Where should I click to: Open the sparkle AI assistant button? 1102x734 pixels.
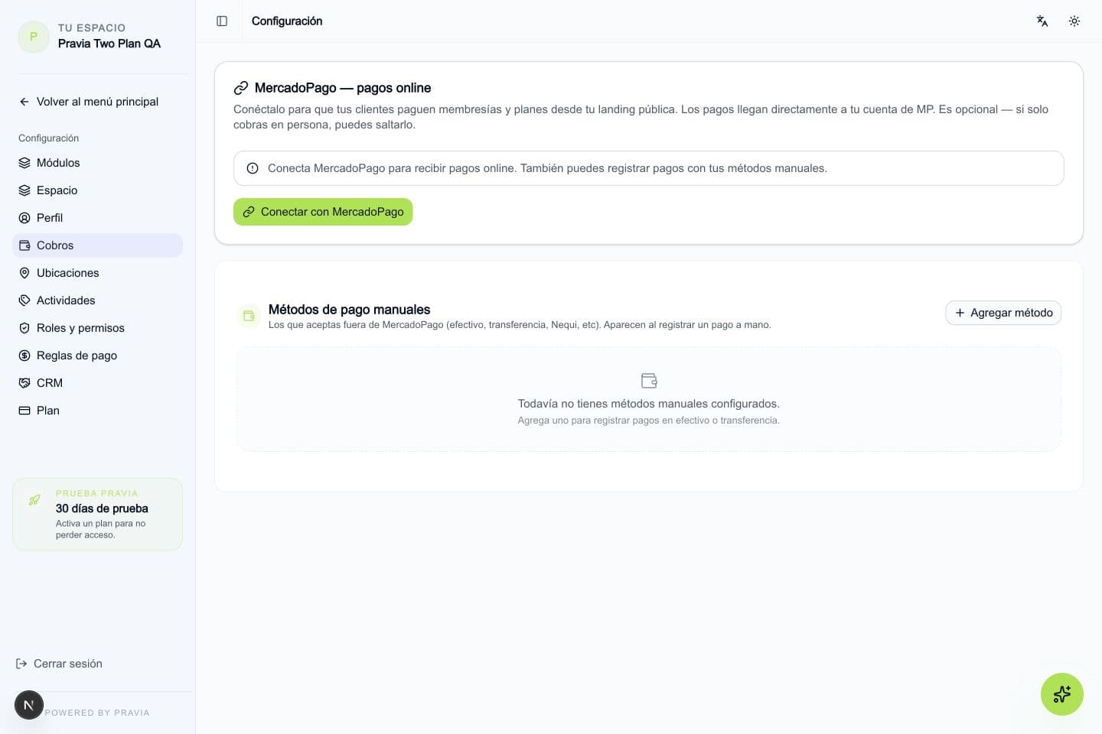pyautogui.click(x=1062, y=694)
